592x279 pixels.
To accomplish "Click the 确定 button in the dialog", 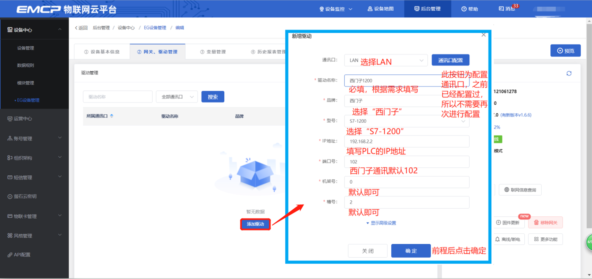I will point(411,251).
